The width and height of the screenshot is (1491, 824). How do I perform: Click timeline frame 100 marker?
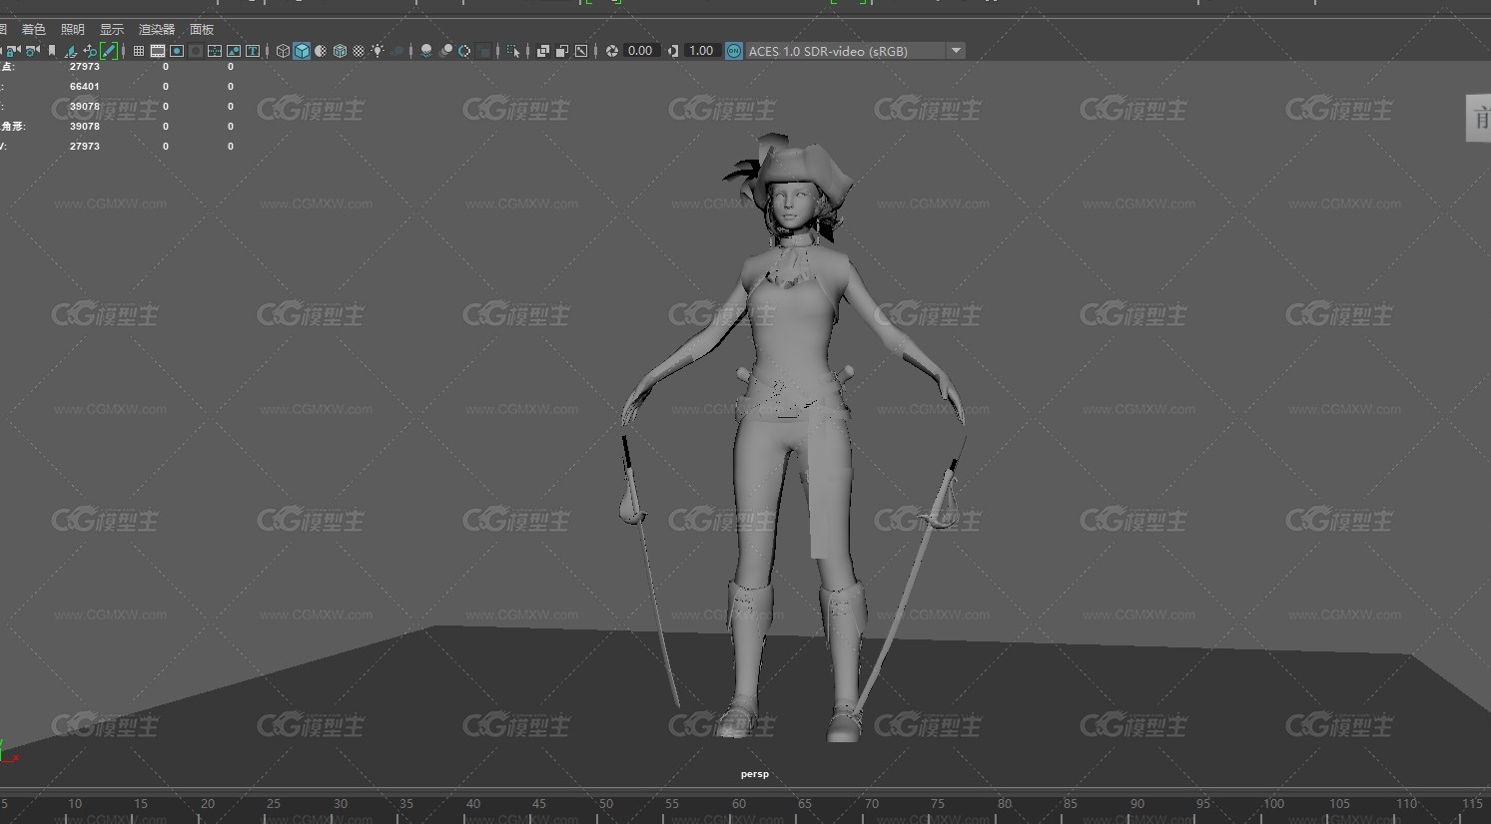[x=1273, y=804]
